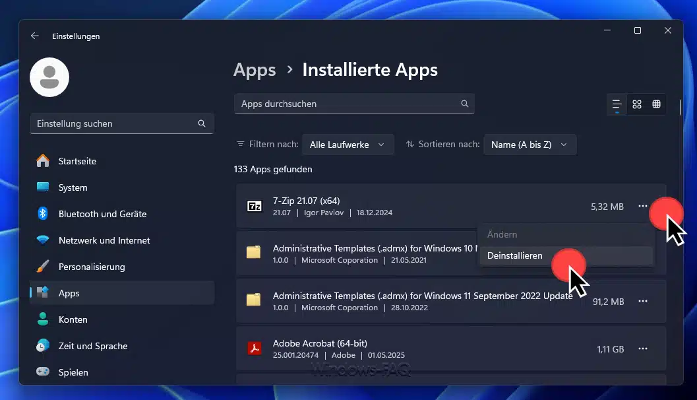Click the Apps breadcrumb link
The height and width of the screenshot is (400, 697).
tap(255, 70)
